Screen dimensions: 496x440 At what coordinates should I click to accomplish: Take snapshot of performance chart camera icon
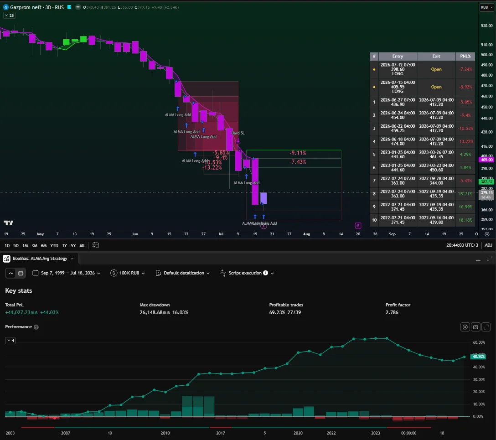click(475, 327)
